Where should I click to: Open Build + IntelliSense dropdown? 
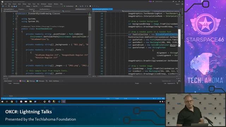(x=56, y=81)
